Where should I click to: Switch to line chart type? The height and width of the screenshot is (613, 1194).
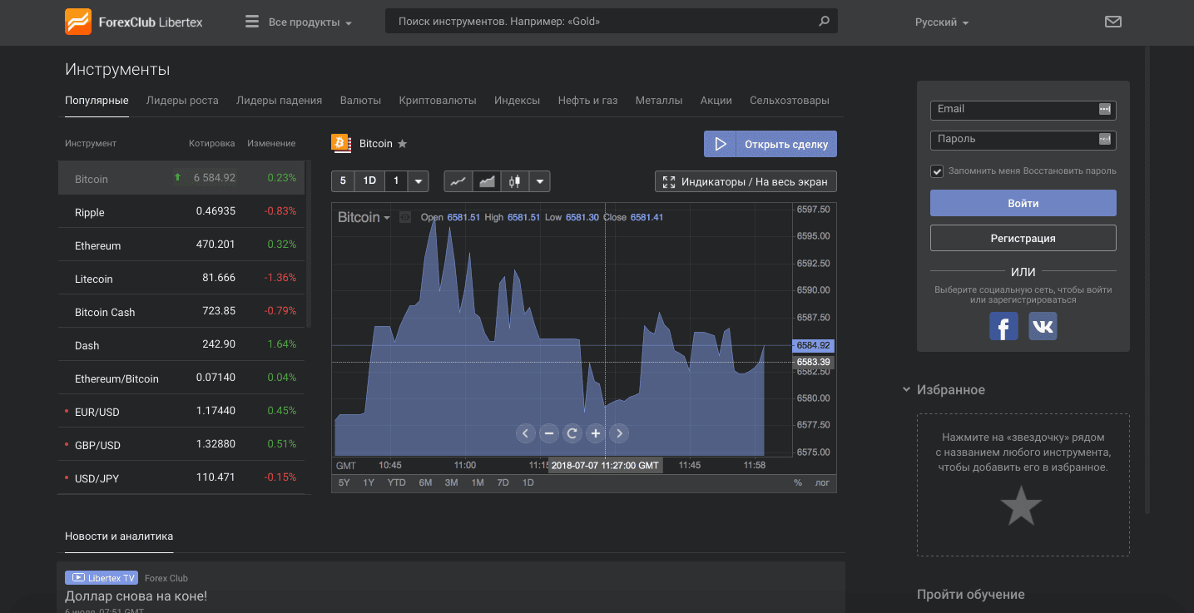click(458, 181)
